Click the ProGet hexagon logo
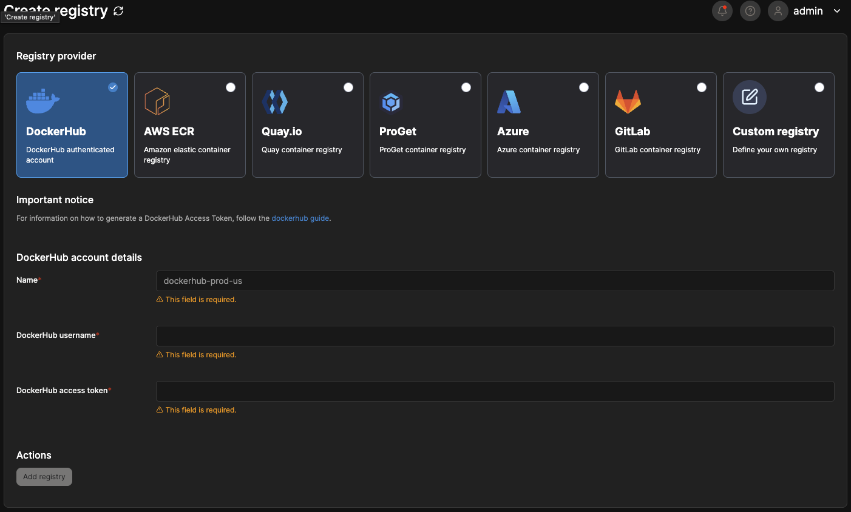 coord(391,103)
